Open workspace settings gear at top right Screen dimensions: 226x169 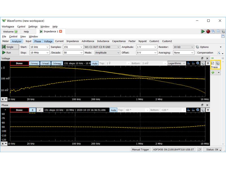coord(223,32)
